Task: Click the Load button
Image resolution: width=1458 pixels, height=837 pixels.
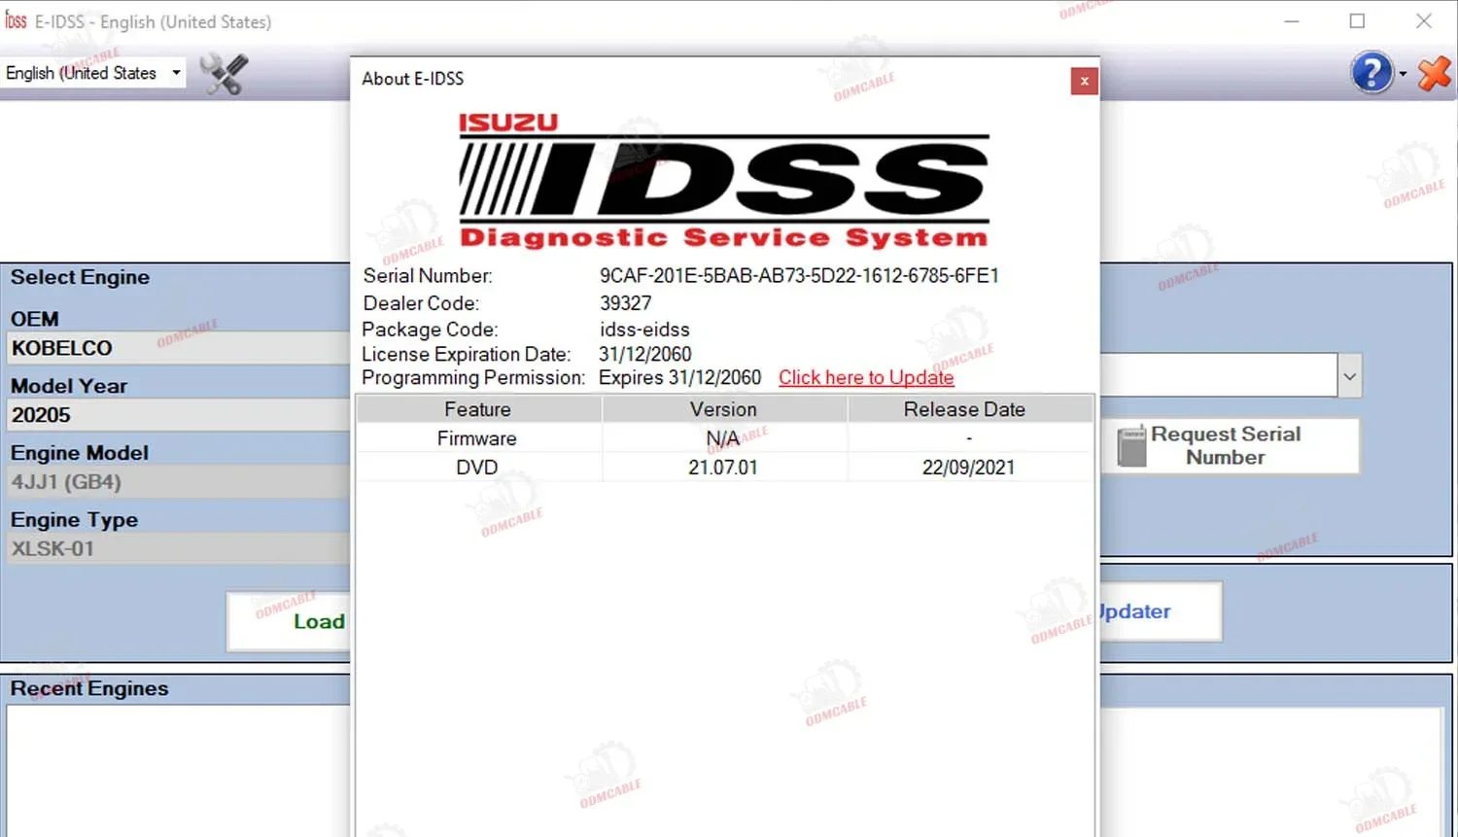Action: tap(289, 621)
